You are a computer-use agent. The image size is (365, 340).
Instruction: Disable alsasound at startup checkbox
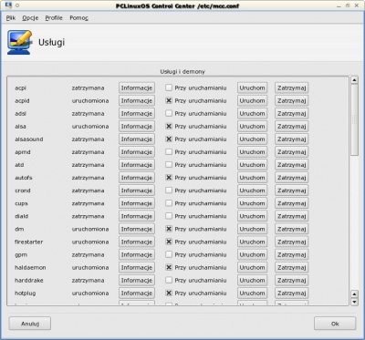tap(169, 139)
